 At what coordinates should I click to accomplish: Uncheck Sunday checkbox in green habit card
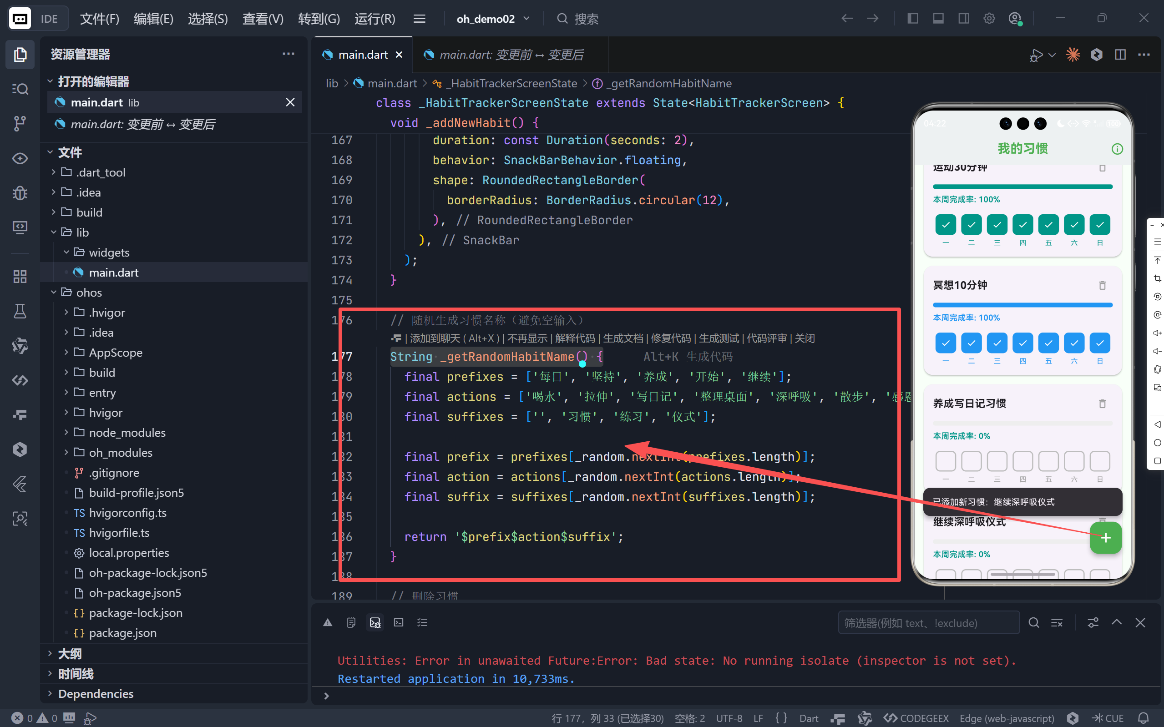[1099, 225]
